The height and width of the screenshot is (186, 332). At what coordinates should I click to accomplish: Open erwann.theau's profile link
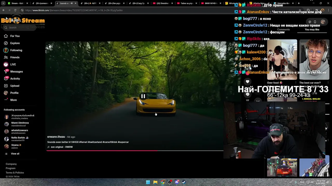56,137
